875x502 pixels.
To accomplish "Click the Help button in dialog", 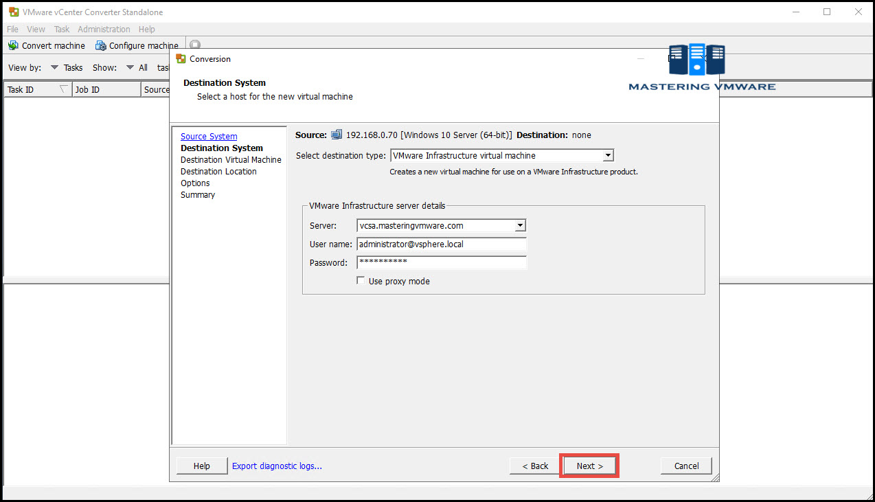I will pos(202,466).
